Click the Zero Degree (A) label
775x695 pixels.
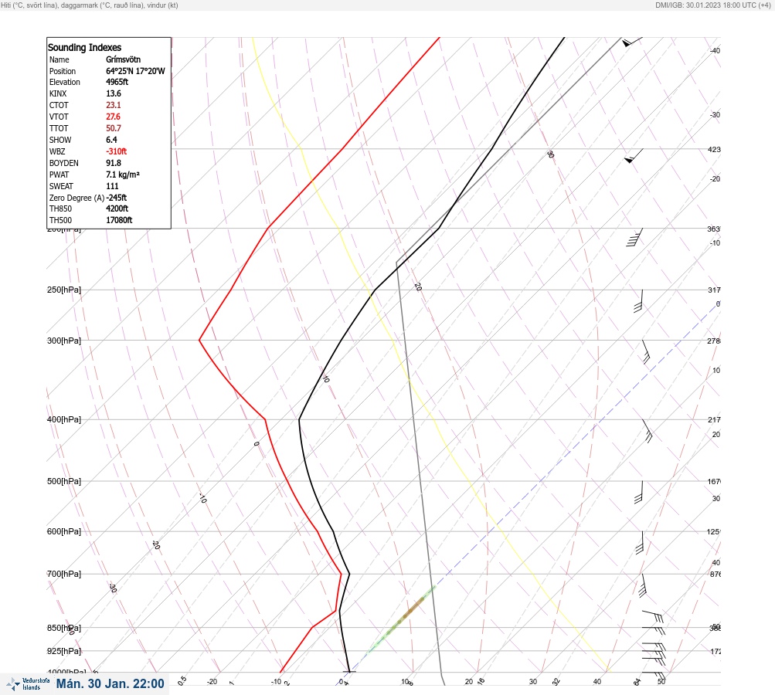pyautogui.click(x=76, y=198)
